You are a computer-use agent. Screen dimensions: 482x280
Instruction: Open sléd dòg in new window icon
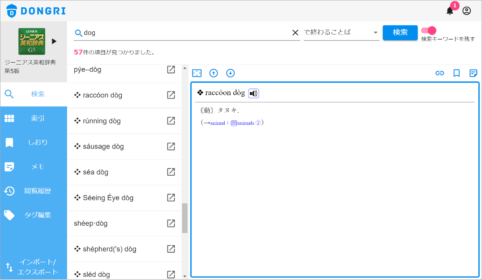[x=171, y=274]
